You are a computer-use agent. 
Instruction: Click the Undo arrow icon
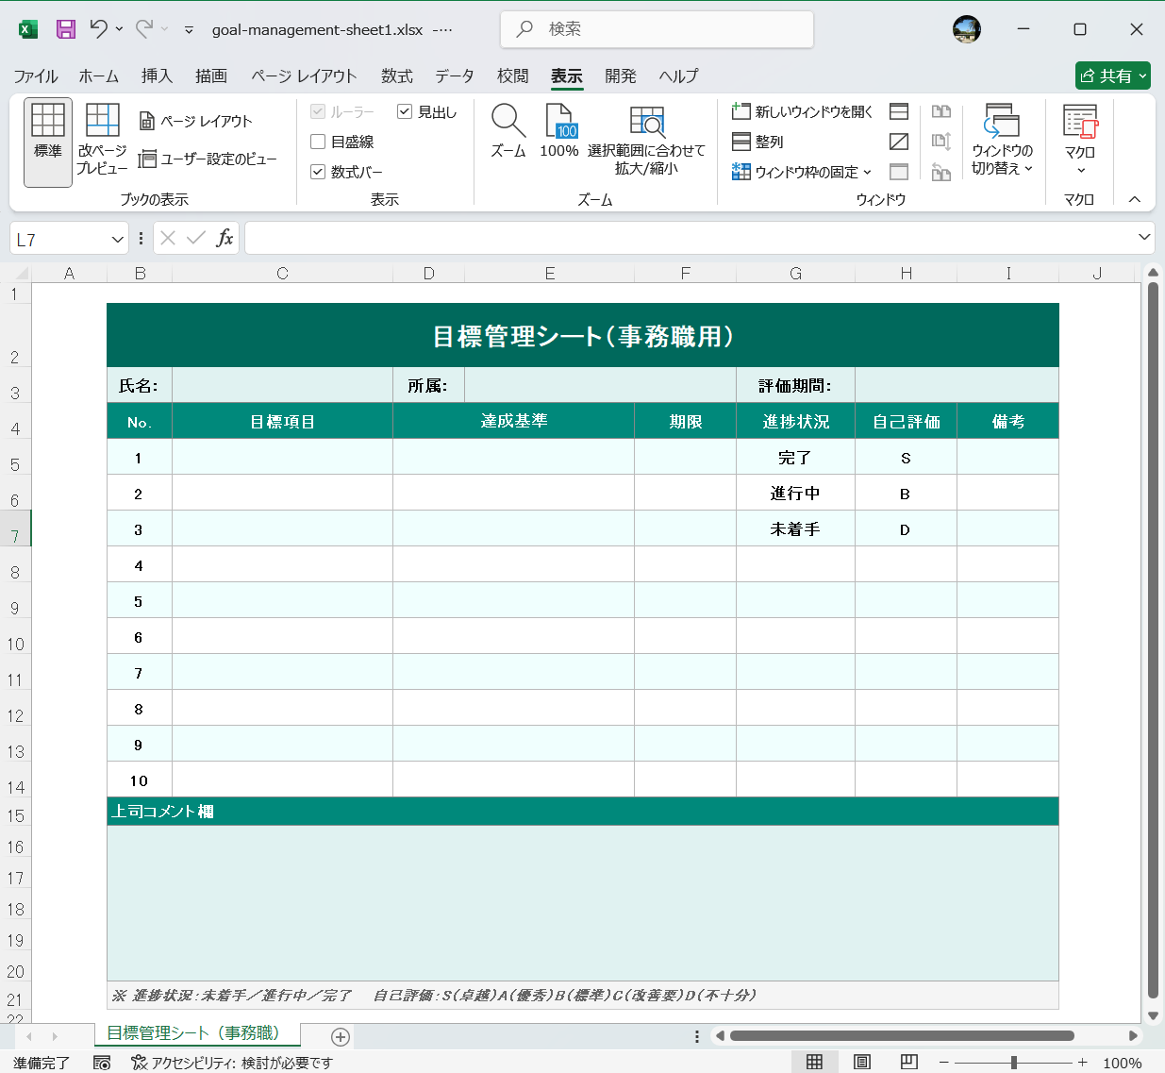(x=99, y=29)
